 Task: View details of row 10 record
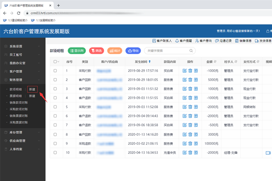click(x=196, y=152)
